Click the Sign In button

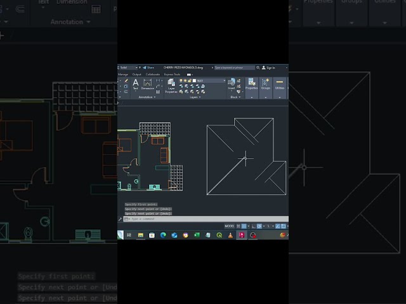point(268,68)
